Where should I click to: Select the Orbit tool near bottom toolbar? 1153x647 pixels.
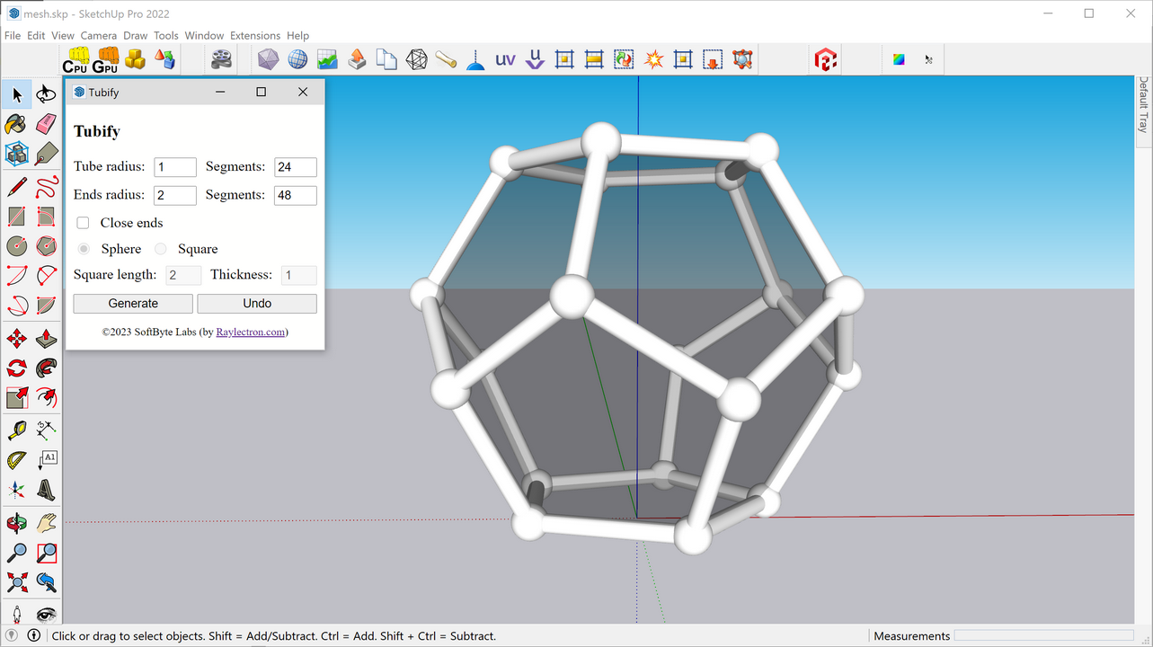pos(15,524)
